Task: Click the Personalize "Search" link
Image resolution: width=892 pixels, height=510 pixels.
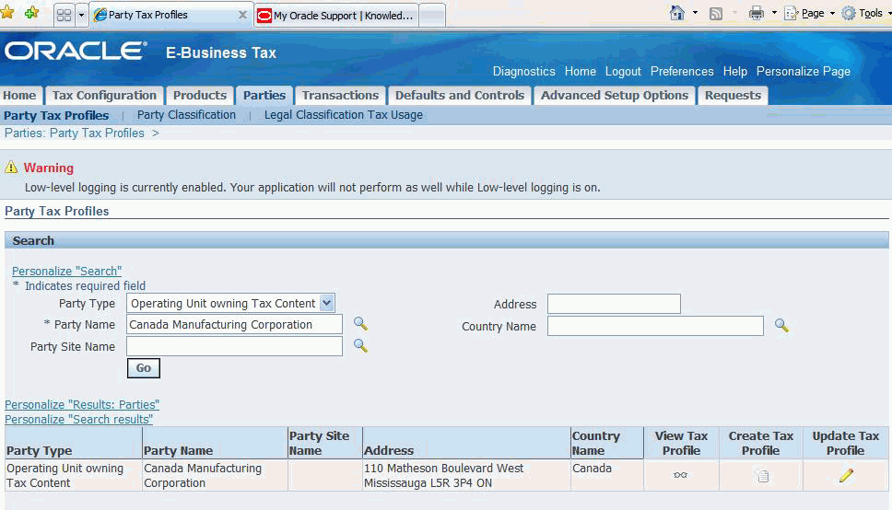Action: pos(66,272)
